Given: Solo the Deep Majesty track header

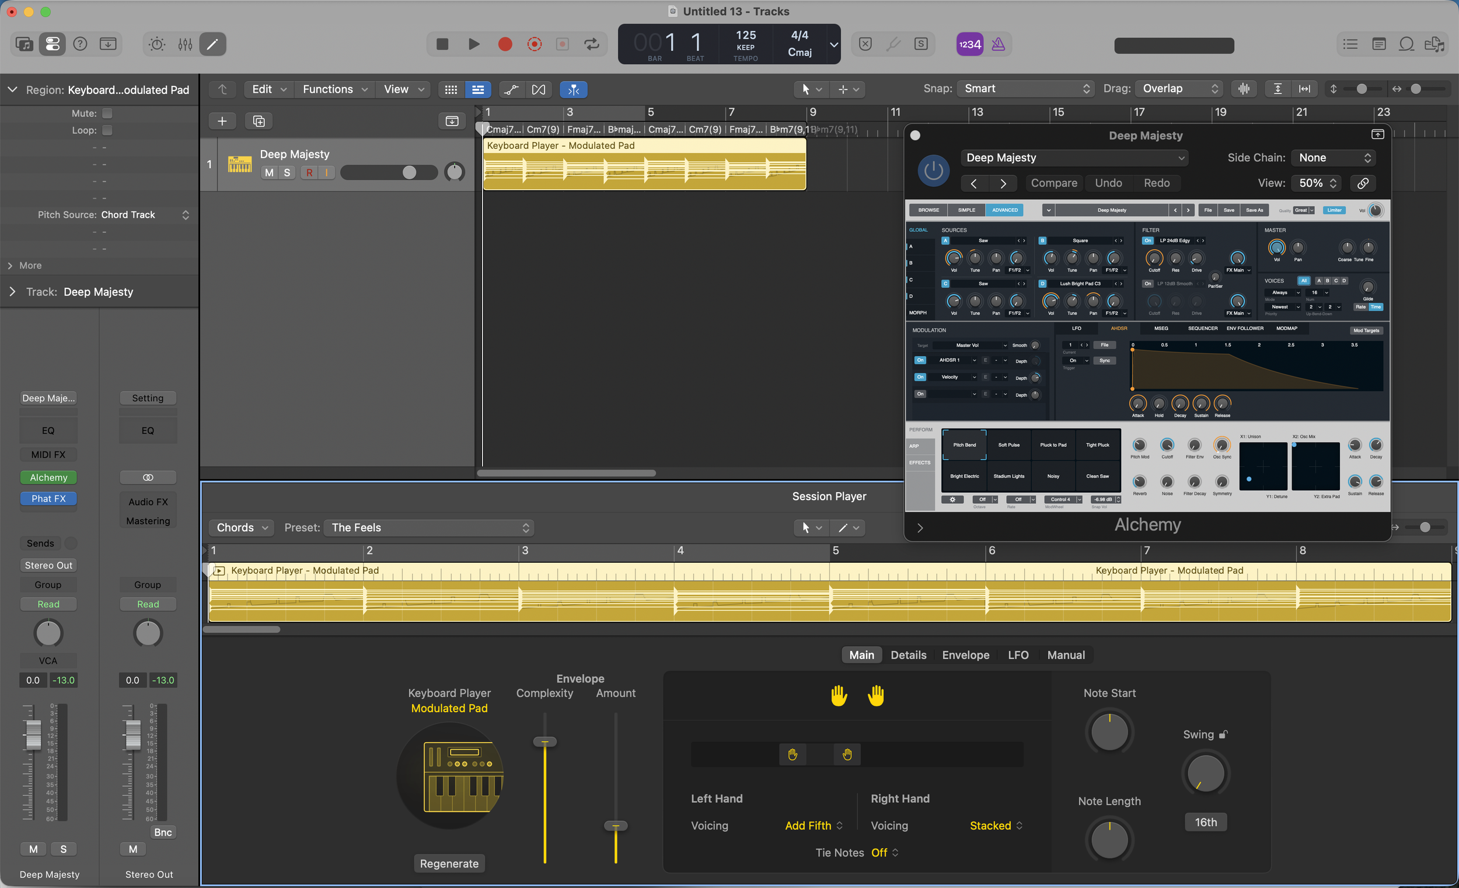Looking at the screenshot, I should point(287,172).
